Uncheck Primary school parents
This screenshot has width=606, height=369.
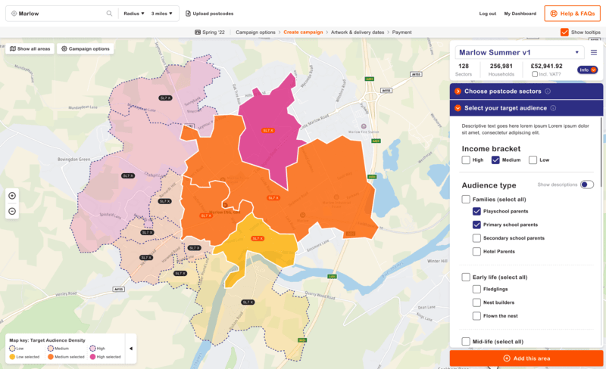click(x=477, y=225)
